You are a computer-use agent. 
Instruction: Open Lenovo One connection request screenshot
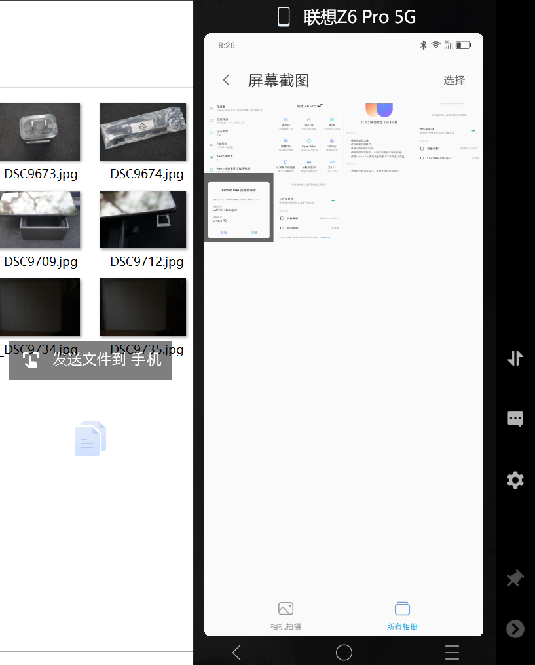click(x=239, y=208)
